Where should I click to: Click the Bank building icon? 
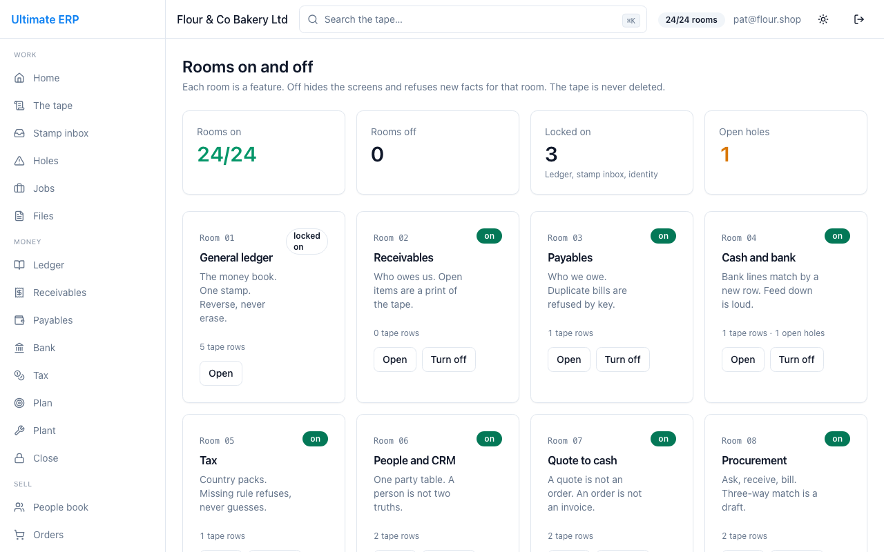tap(19, 348)
